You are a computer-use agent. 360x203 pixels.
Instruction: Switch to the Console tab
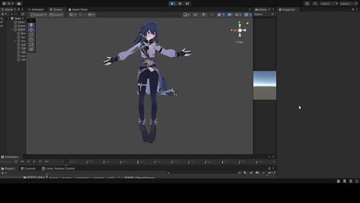28,169
